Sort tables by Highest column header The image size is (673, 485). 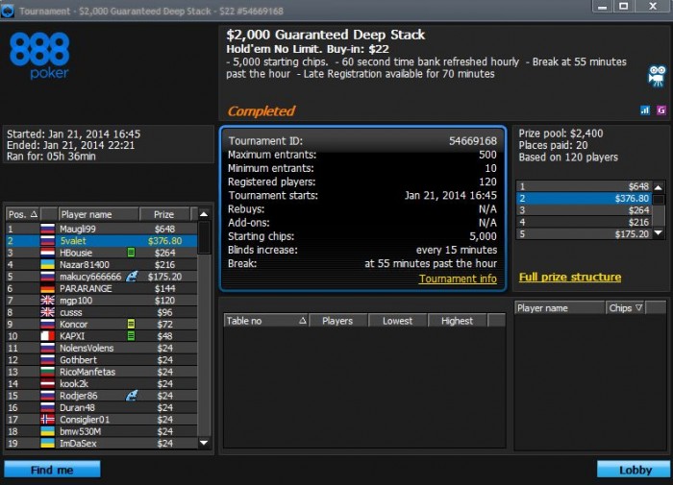(457, 321)
